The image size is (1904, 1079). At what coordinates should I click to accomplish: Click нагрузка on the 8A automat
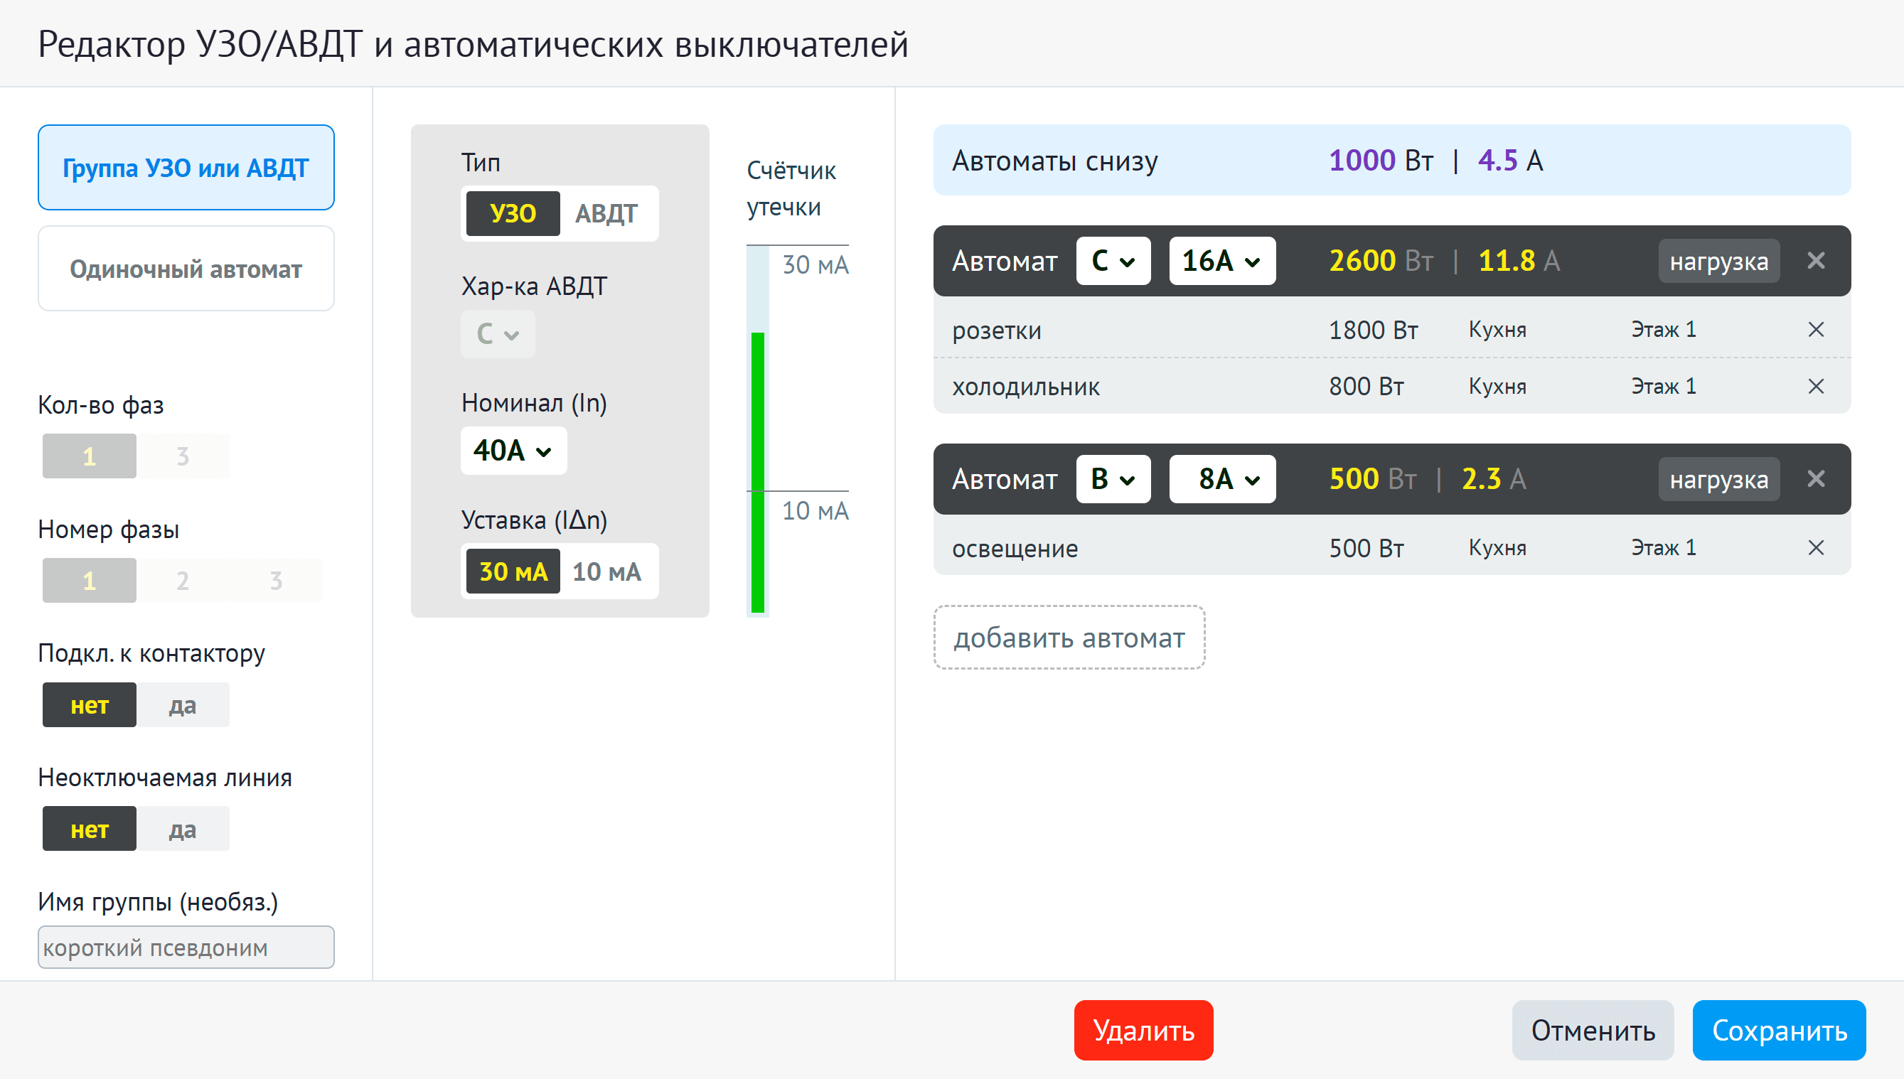coord(1718,480)
